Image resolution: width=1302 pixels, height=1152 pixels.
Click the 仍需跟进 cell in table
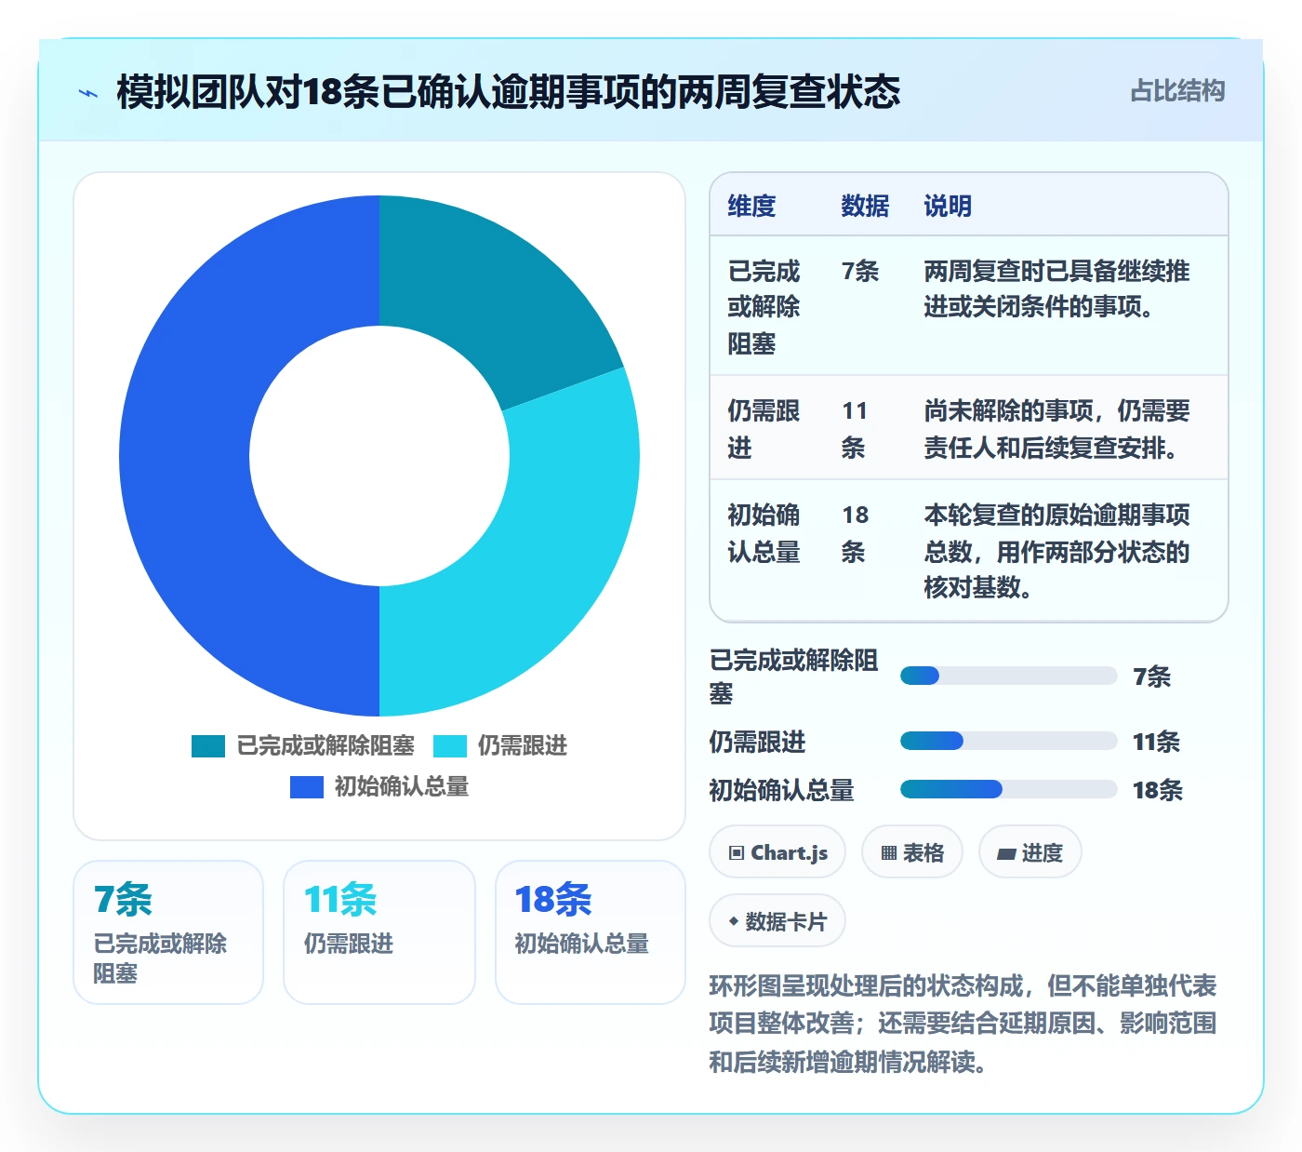click(766, 429)
